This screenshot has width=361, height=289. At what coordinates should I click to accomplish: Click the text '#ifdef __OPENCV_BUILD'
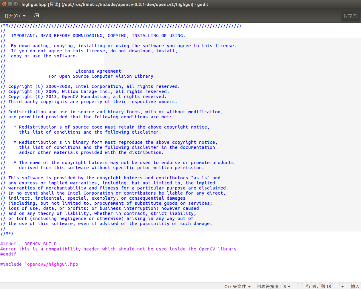point(28,244)
